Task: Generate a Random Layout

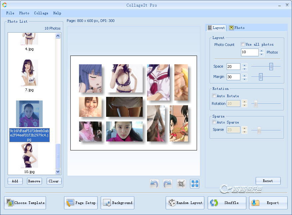Action: pyautogui.click(x=185, y=203)
